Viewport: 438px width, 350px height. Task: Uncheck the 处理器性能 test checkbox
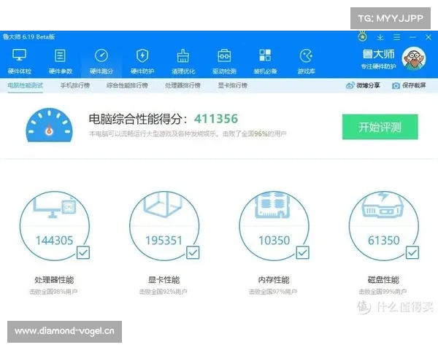coord(83,252)
